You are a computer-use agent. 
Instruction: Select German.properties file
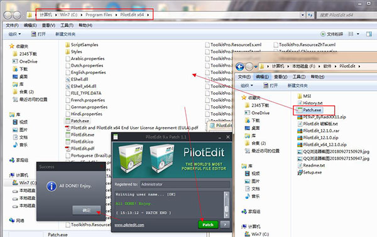click(87, 107)
